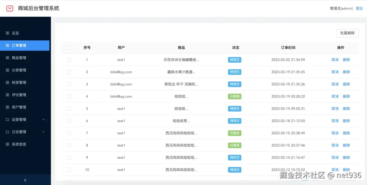
Task: Click the 已取消 tag on order 8
Action: (235, 145)
